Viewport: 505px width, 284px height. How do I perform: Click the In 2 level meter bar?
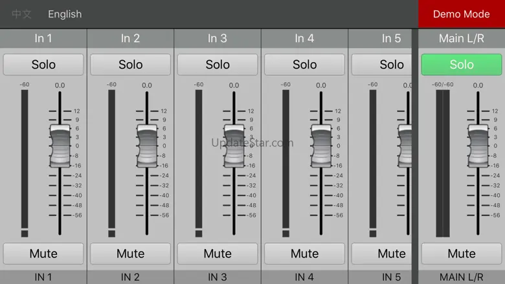[112, 164]
